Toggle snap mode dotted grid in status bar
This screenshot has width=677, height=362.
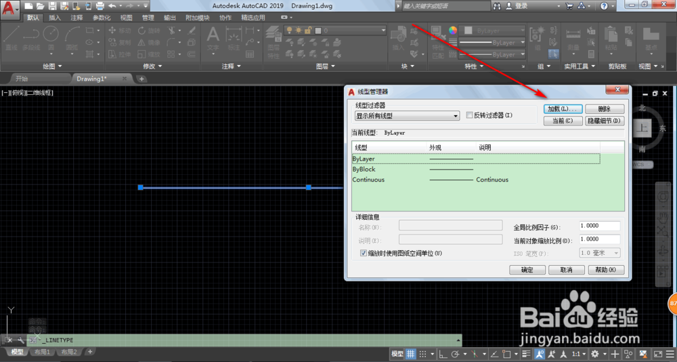pos(423,354)
